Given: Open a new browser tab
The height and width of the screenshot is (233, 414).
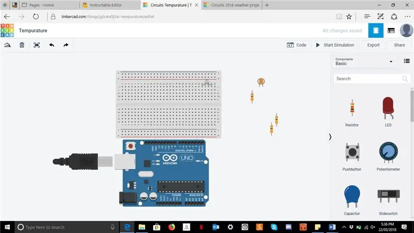Looking at the screenshot, I should pyautogui.click(x=267, y=5).
